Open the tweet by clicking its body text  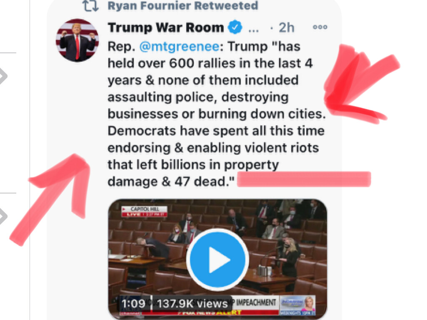point(217,114)
